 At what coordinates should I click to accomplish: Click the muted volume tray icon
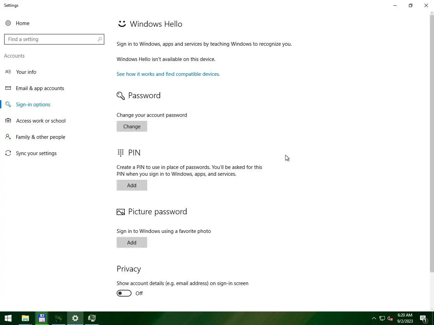(390, 318)
